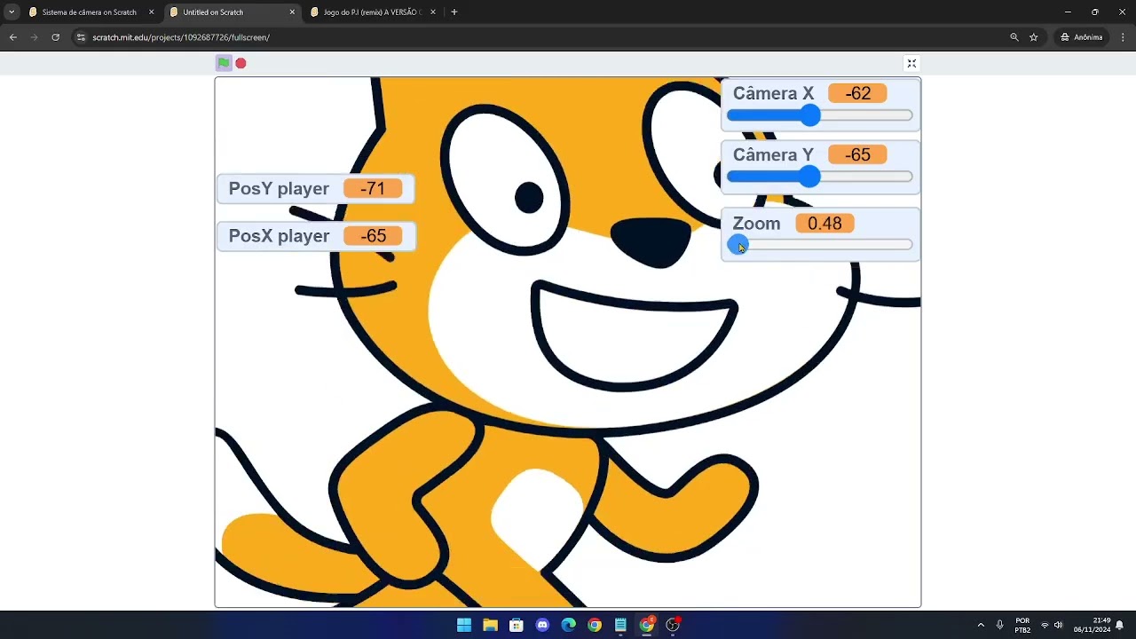Go forward in browser history

click(34, 37)
